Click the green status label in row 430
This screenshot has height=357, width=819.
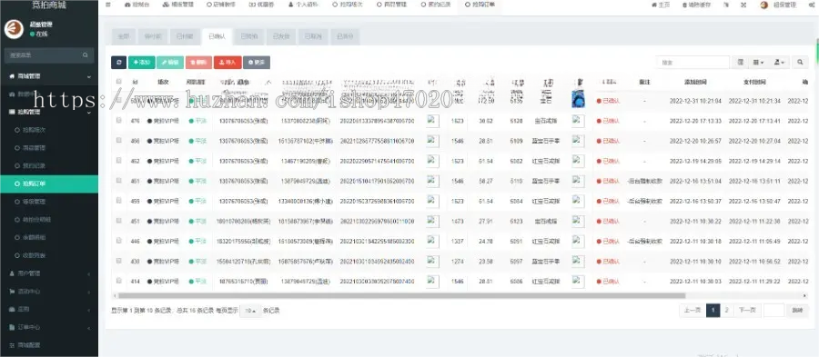pyautogui.click(x=198, y=261)
